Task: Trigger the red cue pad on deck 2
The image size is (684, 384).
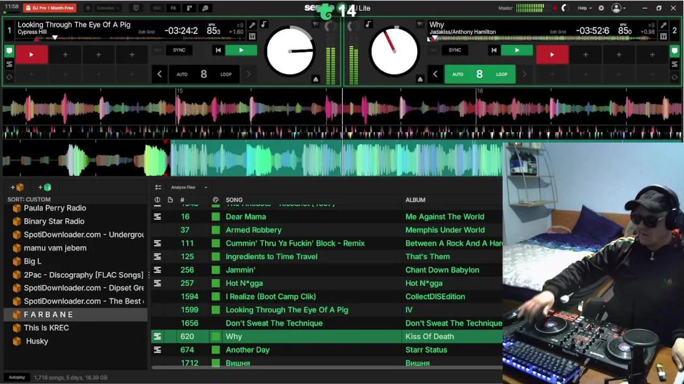Action: [552, 54]
